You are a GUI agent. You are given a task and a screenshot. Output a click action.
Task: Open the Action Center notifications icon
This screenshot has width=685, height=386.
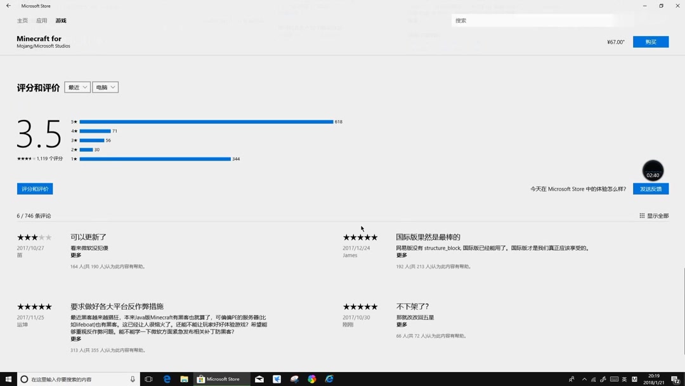(674, 379)
